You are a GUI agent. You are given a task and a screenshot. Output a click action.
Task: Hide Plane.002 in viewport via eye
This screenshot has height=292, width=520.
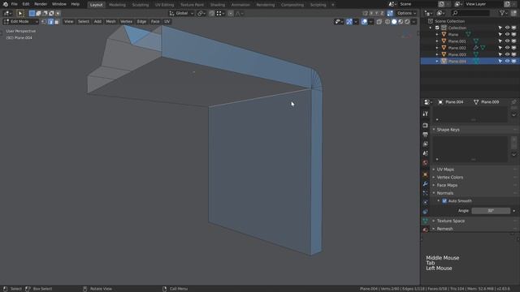point(507,48)
